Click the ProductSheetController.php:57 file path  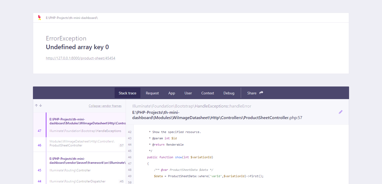click(217, 115)
